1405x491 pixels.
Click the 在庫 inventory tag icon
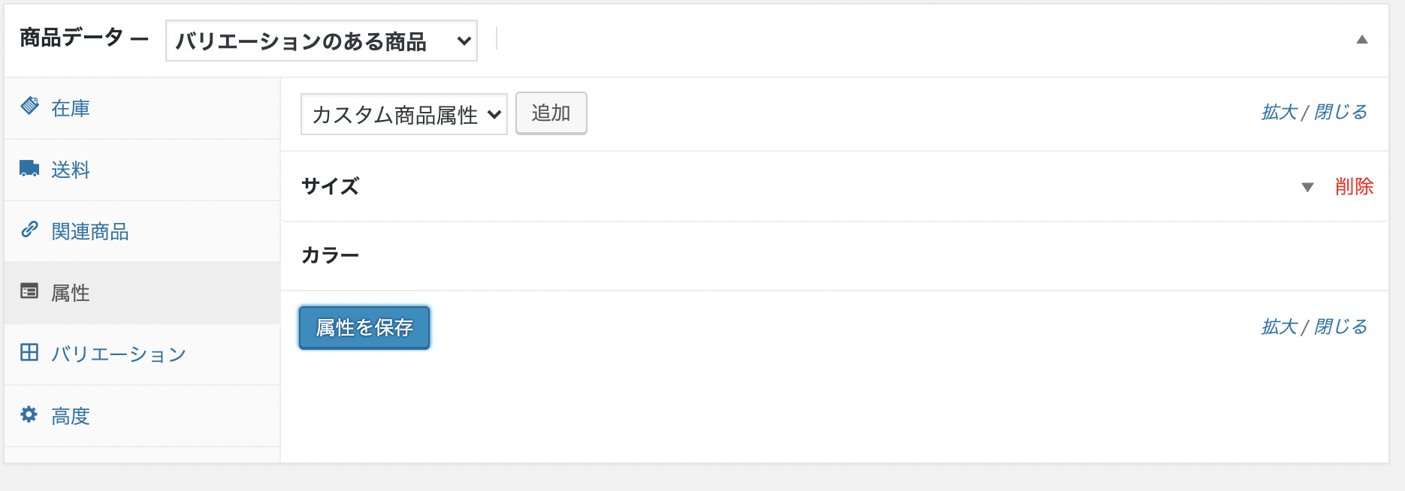tap(29, 106)
